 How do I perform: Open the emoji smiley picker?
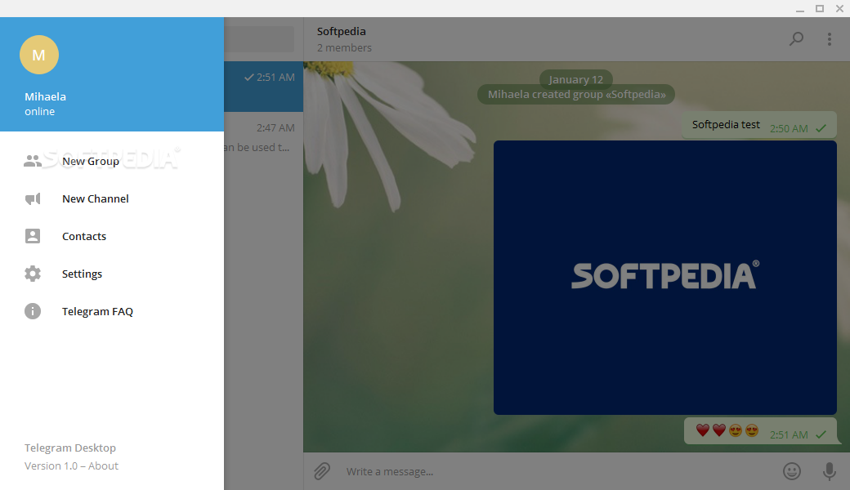coord(792,471)
